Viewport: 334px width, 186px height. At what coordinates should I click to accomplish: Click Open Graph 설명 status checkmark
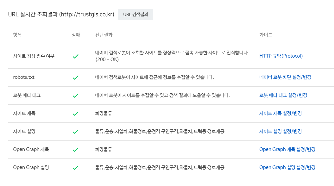[76, 167]
